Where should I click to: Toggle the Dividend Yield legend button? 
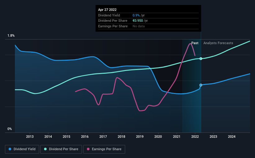pyautogui.click(x=22, y=149)
